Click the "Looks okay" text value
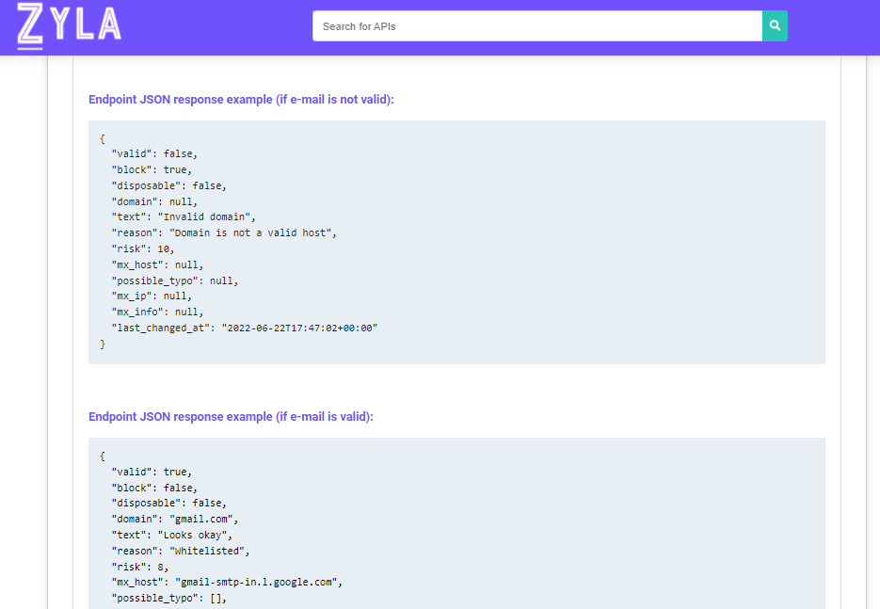This screenshot has width=880, height=609. click(195, 535)
